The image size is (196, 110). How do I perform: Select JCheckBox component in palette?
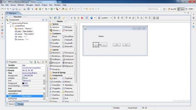tap(55, 85)
